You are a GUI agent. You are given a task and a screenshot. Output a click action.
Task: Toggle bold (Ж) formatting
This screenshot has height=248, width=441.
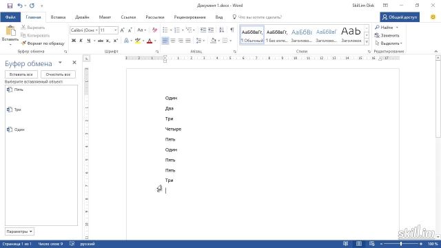tap(74, 41)
